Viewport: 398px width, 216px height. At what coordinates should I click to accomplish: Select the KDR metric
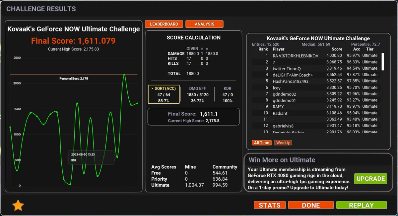(x=228, y=94)
